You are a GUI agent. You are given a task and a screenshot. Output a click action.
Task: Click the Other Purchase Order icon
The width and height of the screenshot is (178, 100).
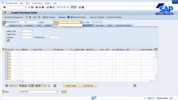pyautogui.click(x=30, y=17)
